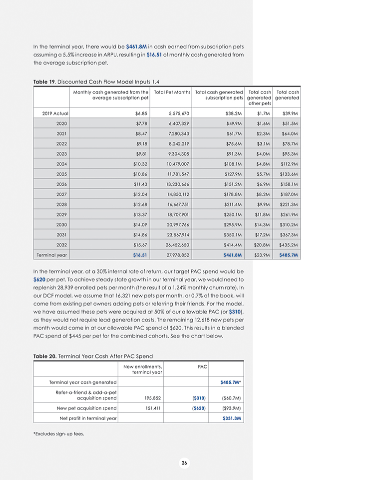The height and width of the screenshot is (480, 368).
Task: Click the $331.3M net profit value
Action: pos(232,418)
